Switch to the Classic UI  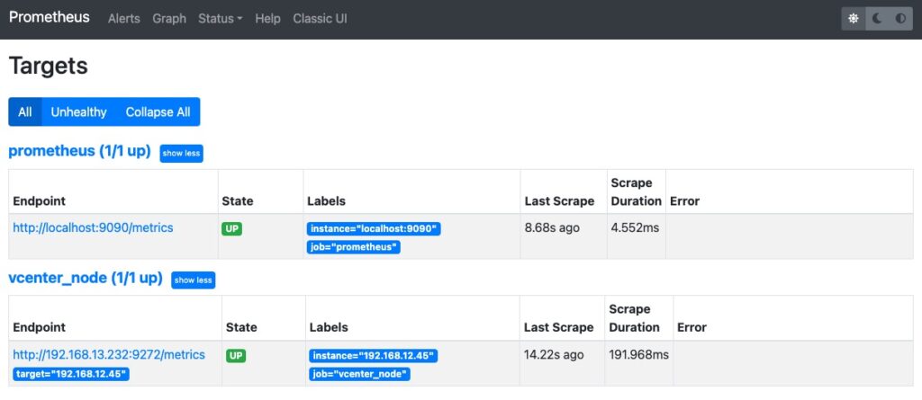click(x=320, y=19)
